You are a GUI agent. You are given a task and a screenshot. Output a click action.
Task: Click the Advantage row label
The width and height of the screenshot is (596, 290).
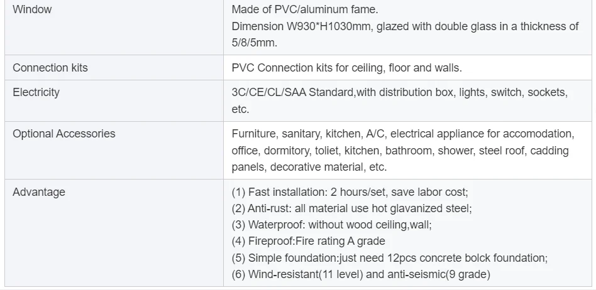click(x=39, y=192)
